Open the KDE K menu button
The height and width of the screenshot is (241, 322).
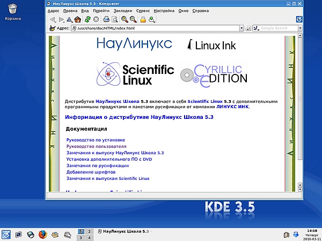[6, 234]
